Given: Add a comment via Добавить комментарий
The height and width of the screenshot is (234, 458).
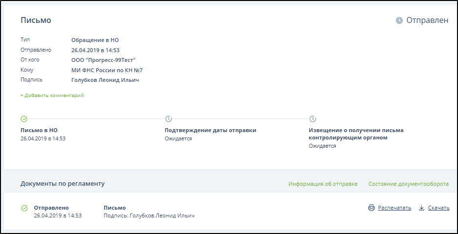Looking at the screenshot, I should [x=52, y=96].
